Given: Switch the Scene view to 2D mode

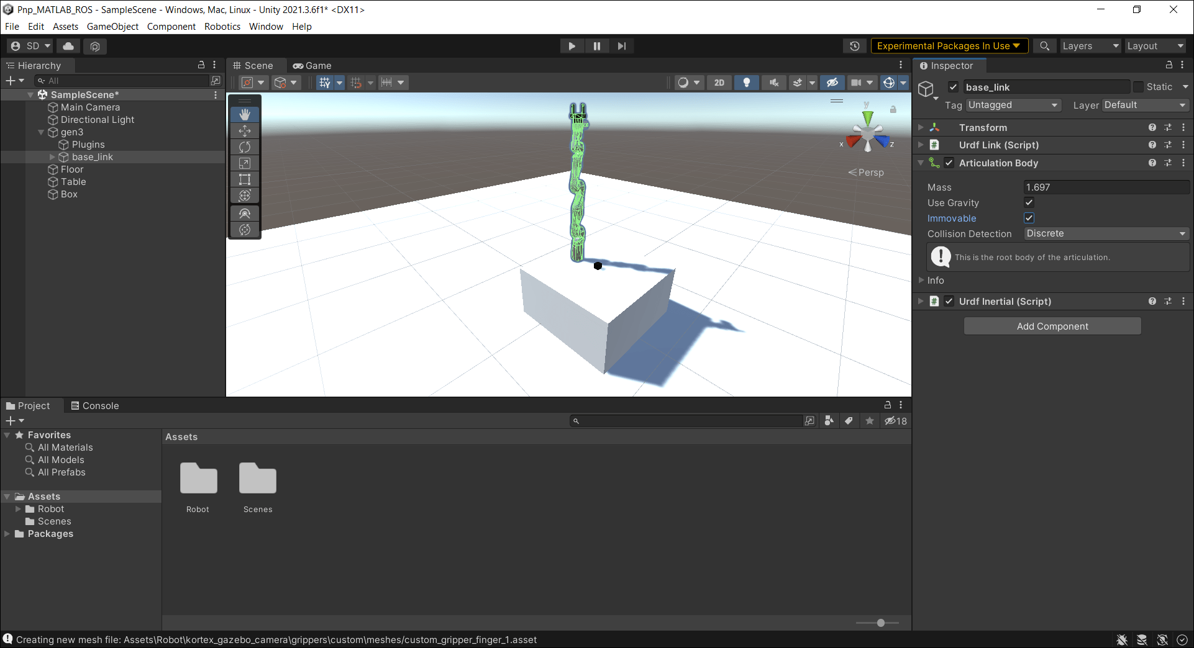Looking at the screenshot, I should pos(719,82).
